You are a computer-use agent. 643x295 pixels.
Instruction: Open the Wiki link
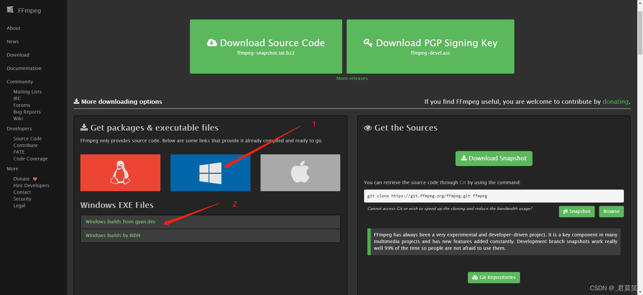point(18,119)
